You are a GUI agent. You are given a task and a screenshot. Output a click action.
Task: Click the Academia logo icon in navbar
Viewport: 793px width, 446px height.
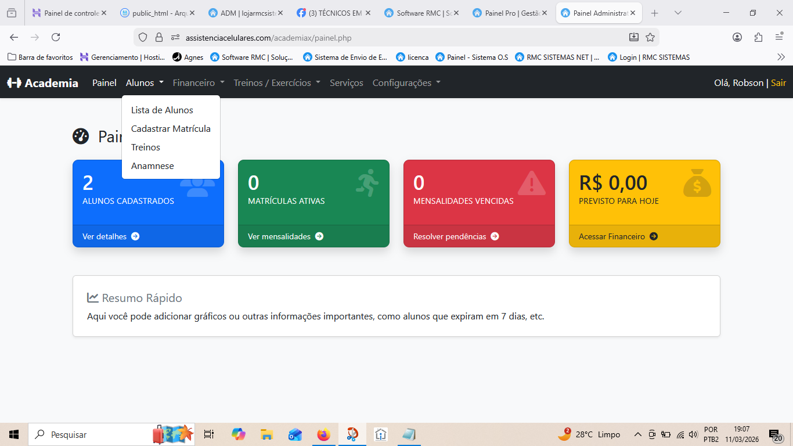13,82
